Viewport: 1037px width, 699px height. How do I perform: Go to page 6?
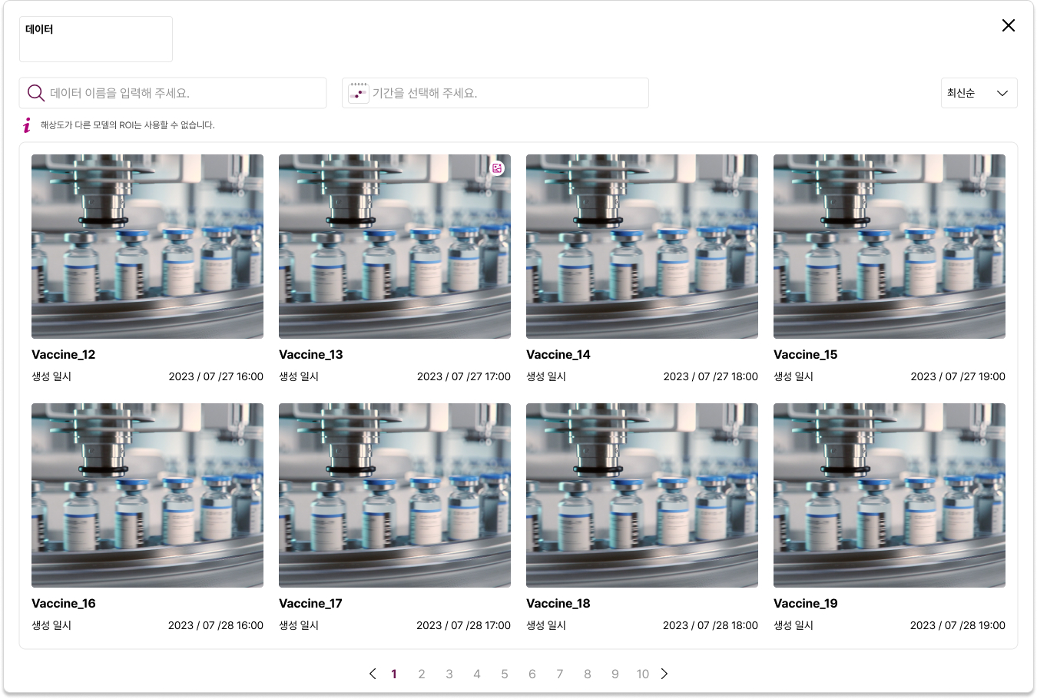pos(532,674)
